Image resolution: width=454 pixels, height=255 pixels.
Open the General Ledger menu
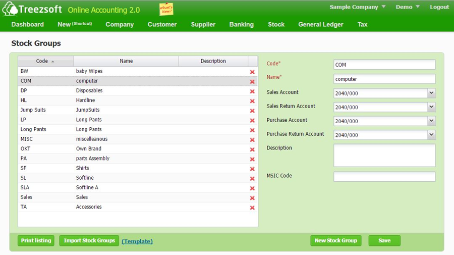click(320, 24)
